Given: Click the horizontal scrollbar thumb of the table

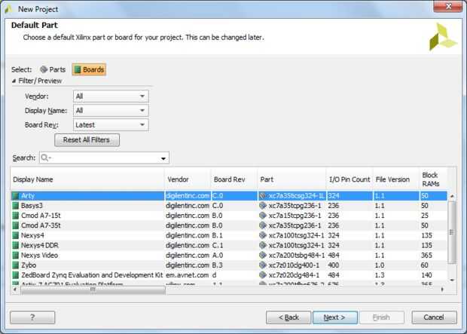Looking at the screenshot, I should point(93,290).
